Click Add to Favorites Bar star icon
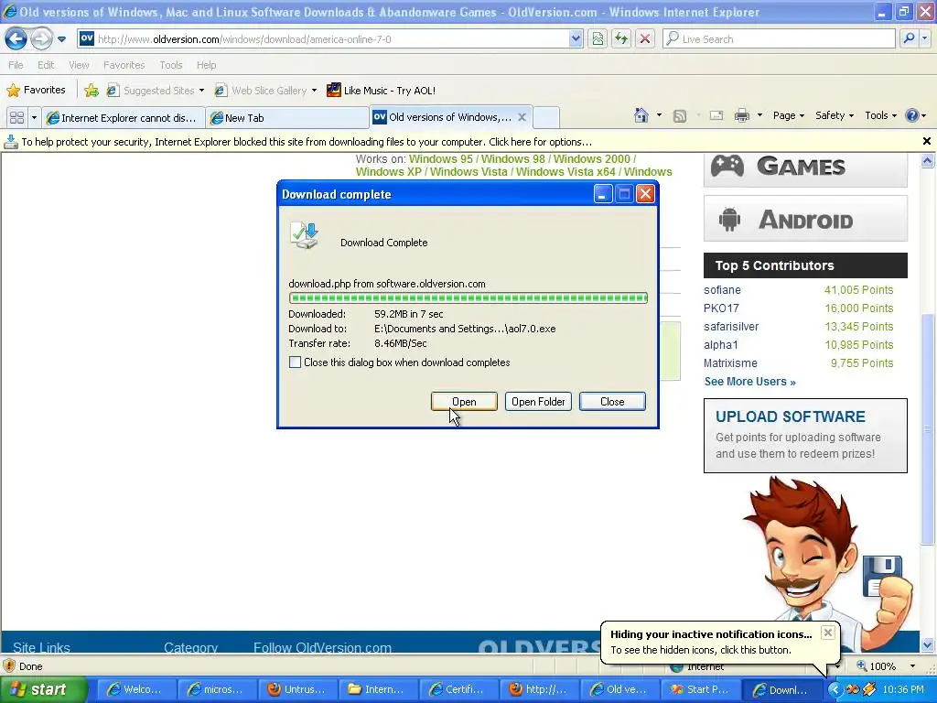The width and height of the screenshot is (937, 703). 92,91
